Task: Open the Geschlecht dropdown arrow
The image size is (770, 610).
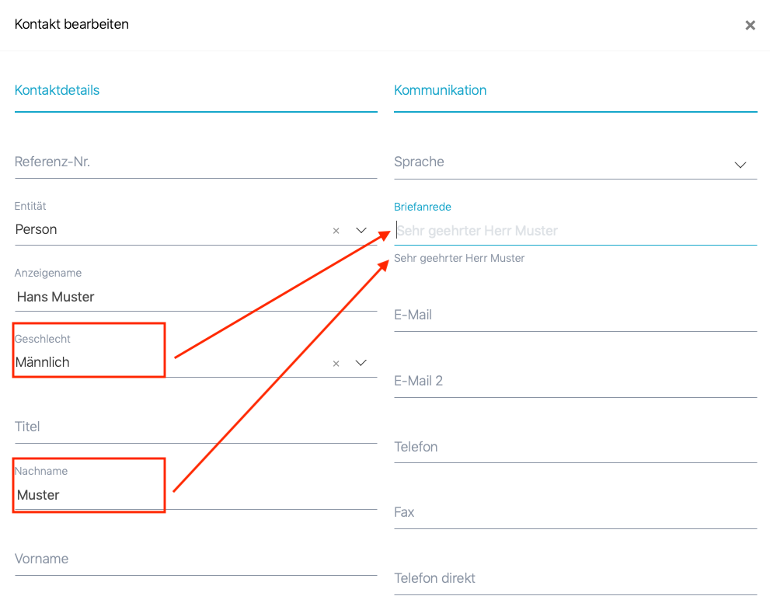Action: click(361, 363)
